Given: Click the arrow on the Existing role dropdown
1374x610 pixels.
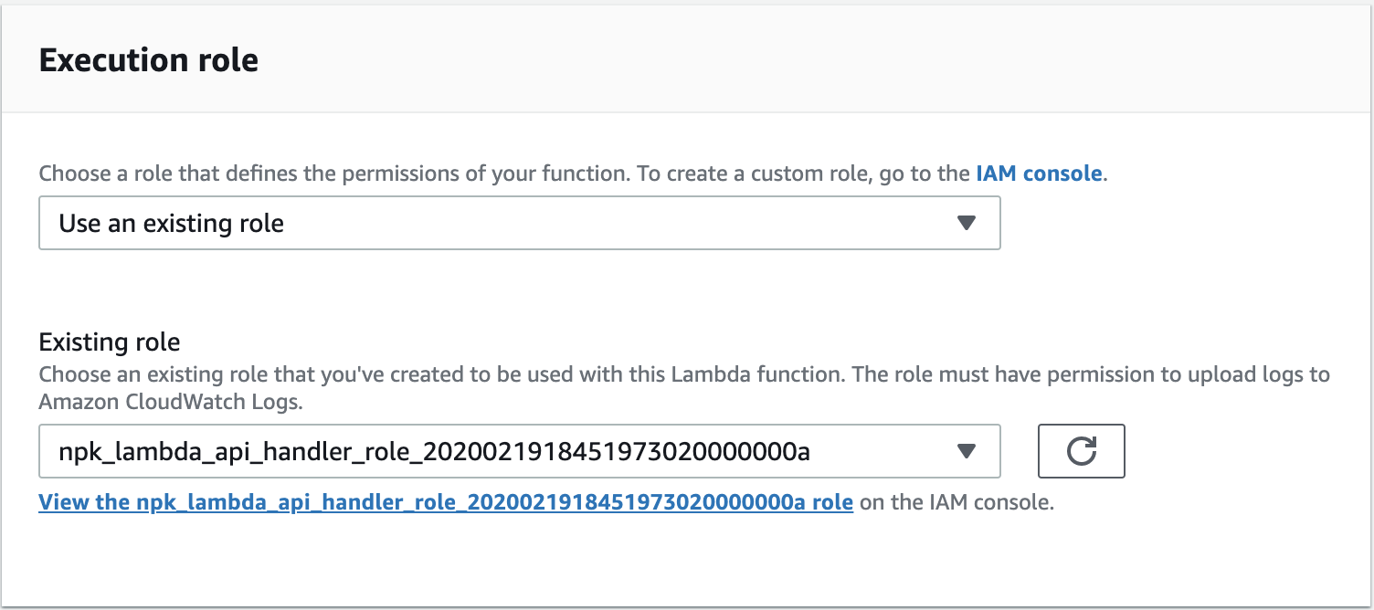Looking at the screenshot, I should click(967, 451).
